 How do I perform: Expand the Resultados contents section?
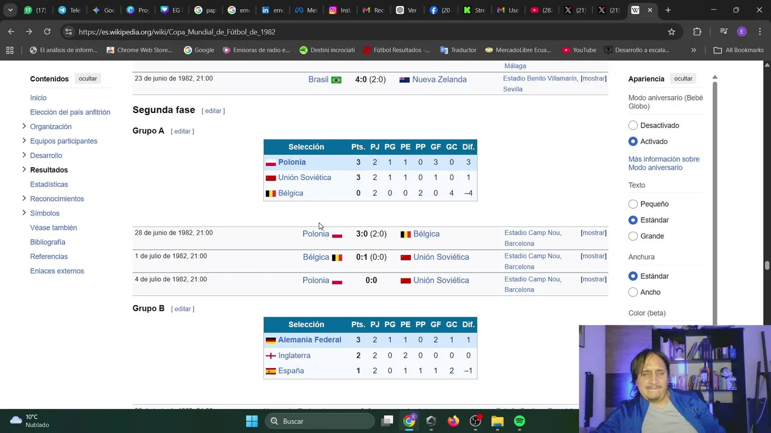pos(24,169)
